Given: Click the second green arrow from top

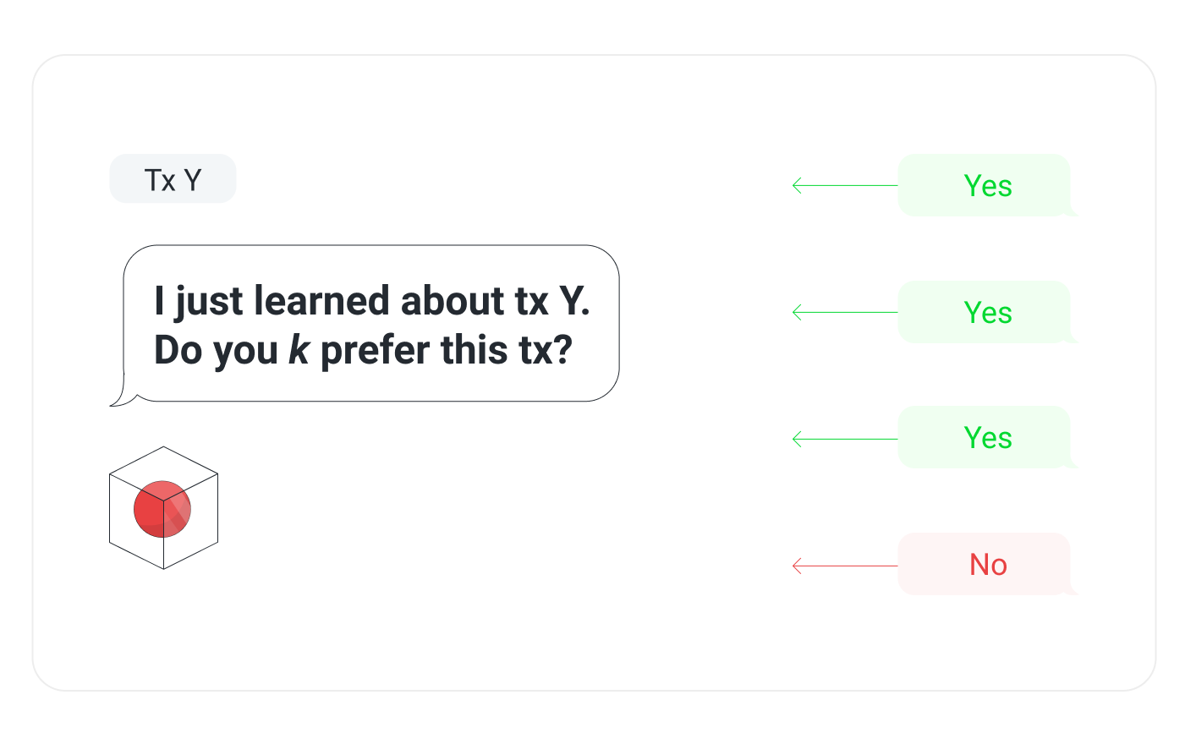Looking at the screenshot, I should pos(844,312).
